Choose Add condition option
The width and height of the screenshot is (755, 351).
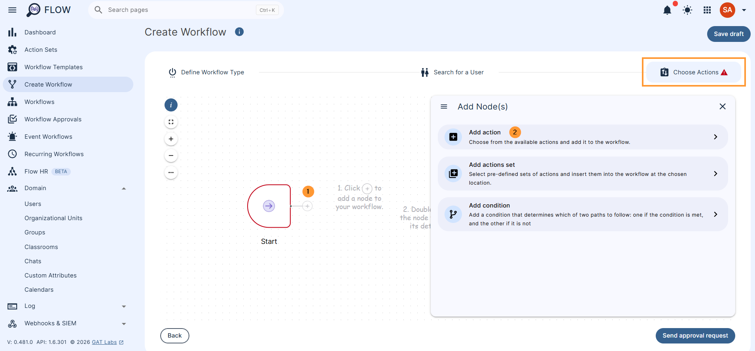click(583, 214)
